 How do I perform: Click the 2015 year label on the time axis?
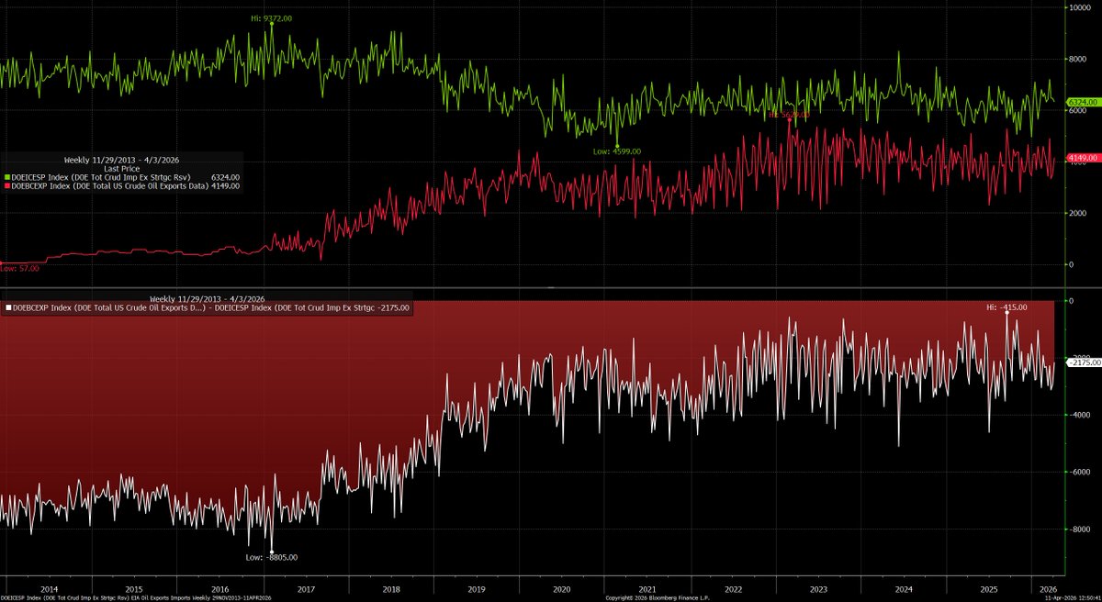(134, 588)
